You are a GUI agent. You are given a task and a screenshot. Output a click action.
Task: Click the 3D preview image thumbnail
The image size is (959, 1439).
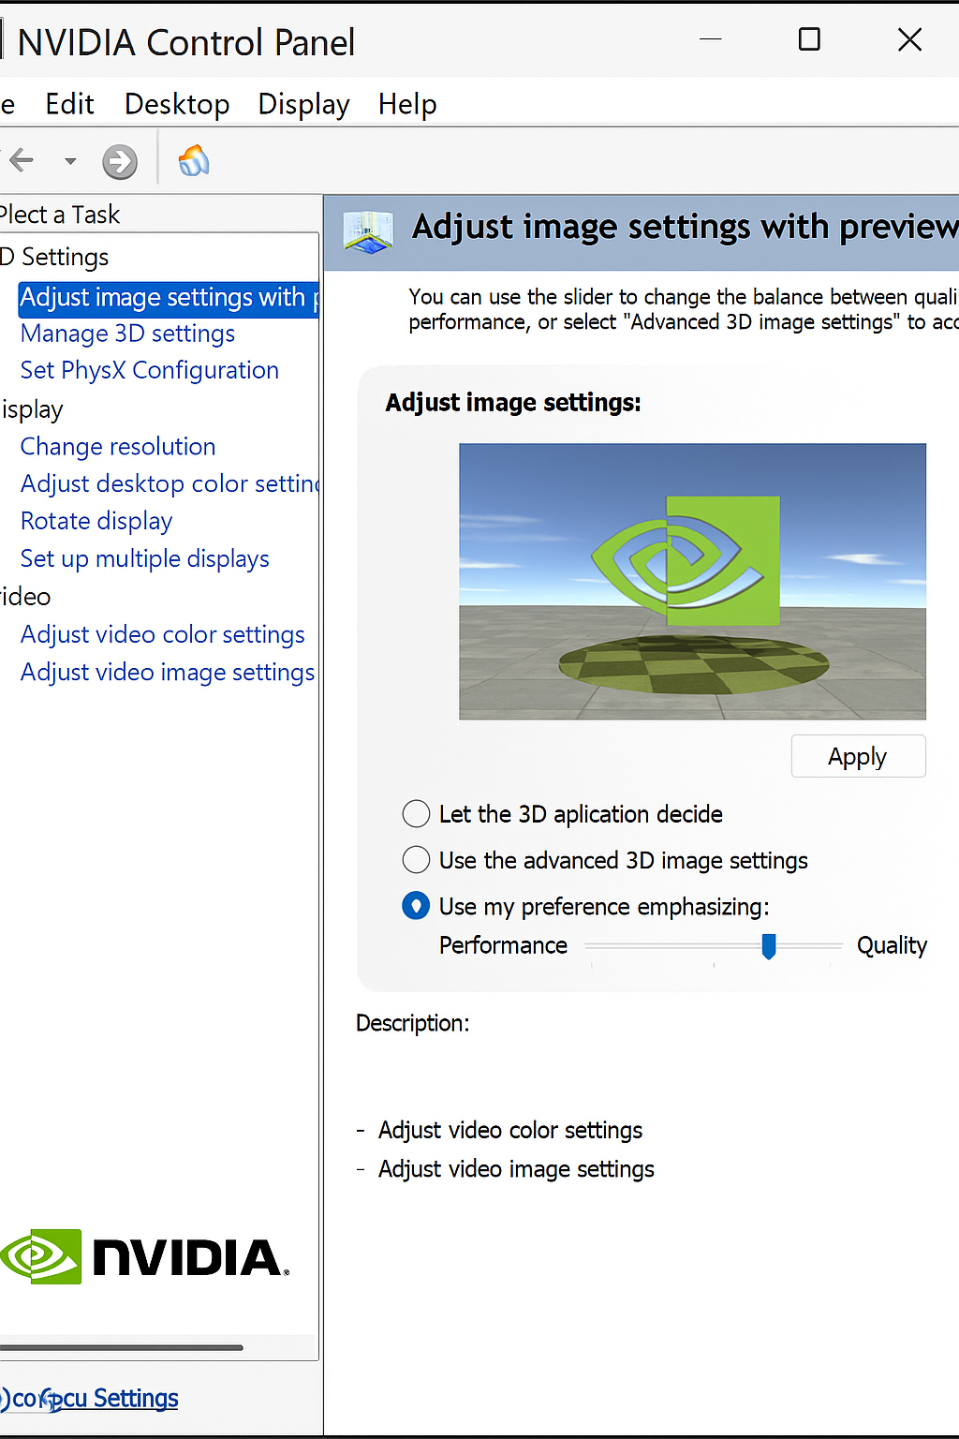pyautogui.click(x=692, y=581)
